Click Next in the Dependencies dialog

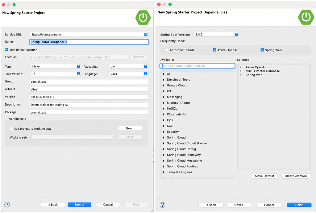[x=239, y=205]
